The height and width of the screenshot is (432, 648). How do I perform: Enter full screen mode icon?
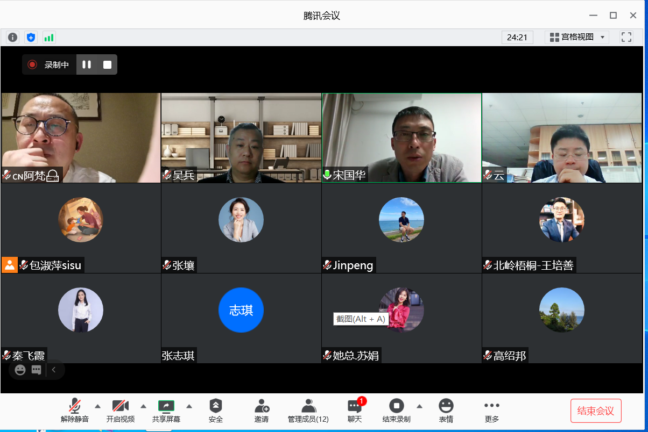pos(626,37)
